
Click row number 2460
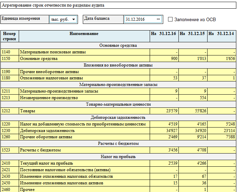coord(9,189)
